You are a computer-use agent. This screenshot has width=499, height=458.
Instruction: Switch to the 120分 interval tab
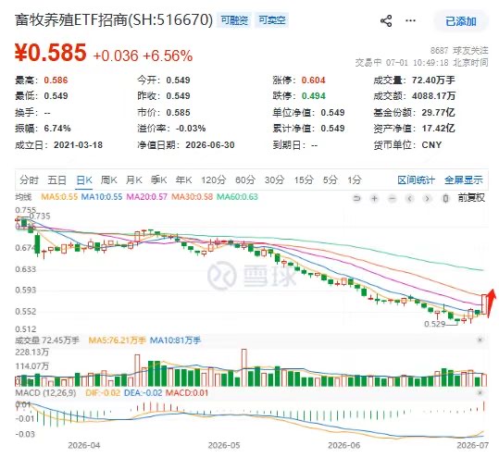point(213,180)
